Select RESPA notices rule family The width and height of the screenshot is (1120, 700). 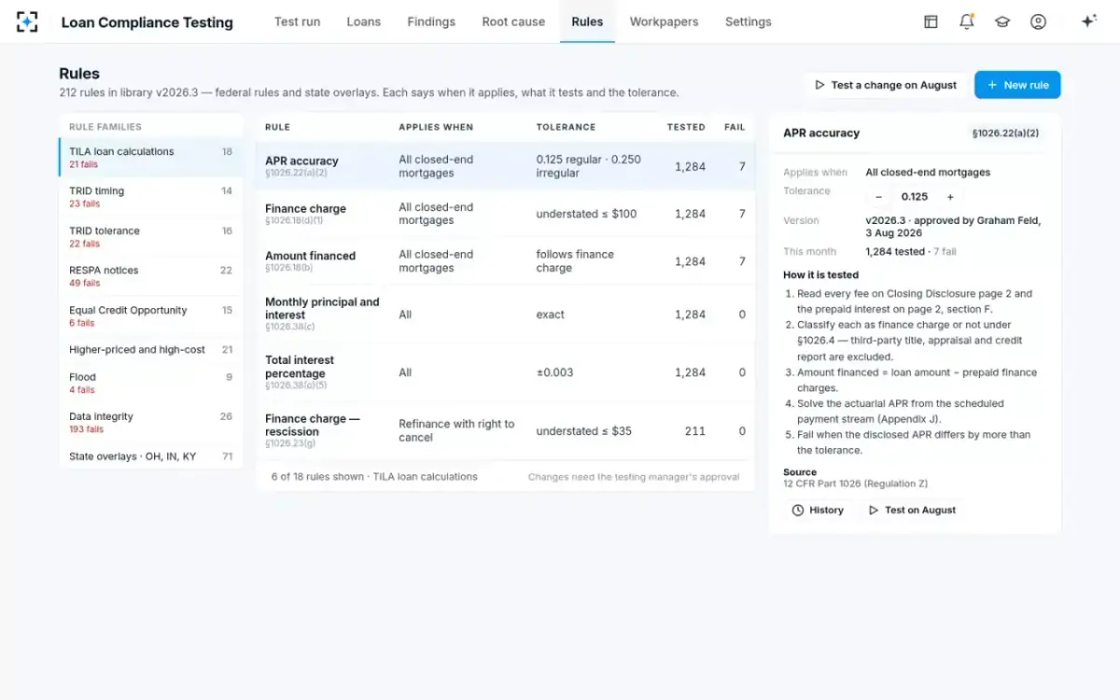[151, 276]
